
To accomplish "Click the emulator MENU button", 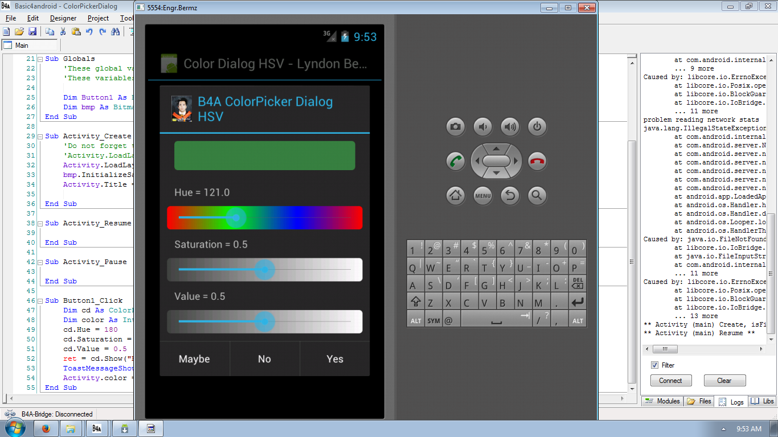I will click(482, 196).
